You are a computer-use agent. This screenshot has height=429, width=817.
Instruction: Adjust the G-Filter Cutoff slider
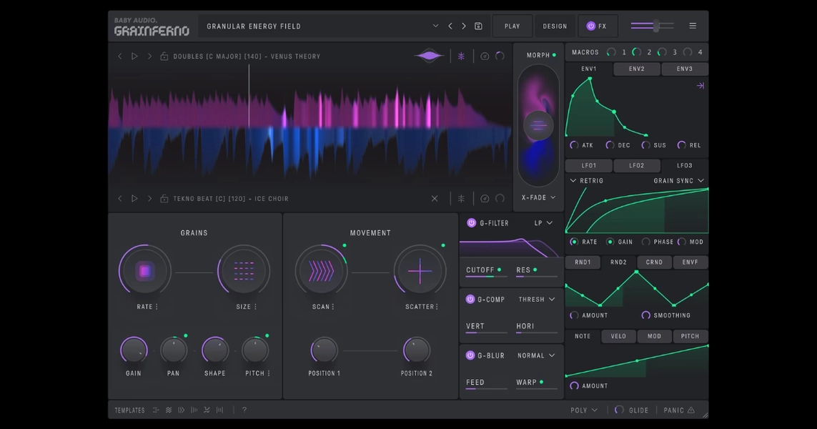[485, 276]
